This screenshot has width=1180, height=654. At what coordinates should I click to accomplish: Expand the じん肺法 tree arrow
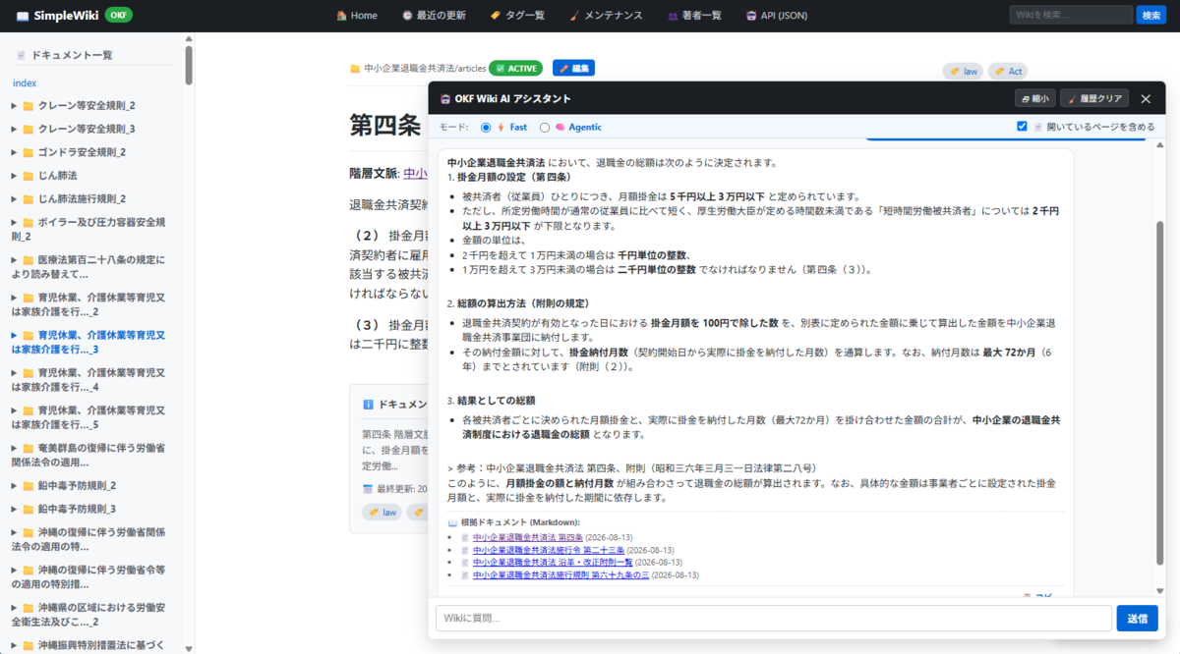[x=15, y=176]
